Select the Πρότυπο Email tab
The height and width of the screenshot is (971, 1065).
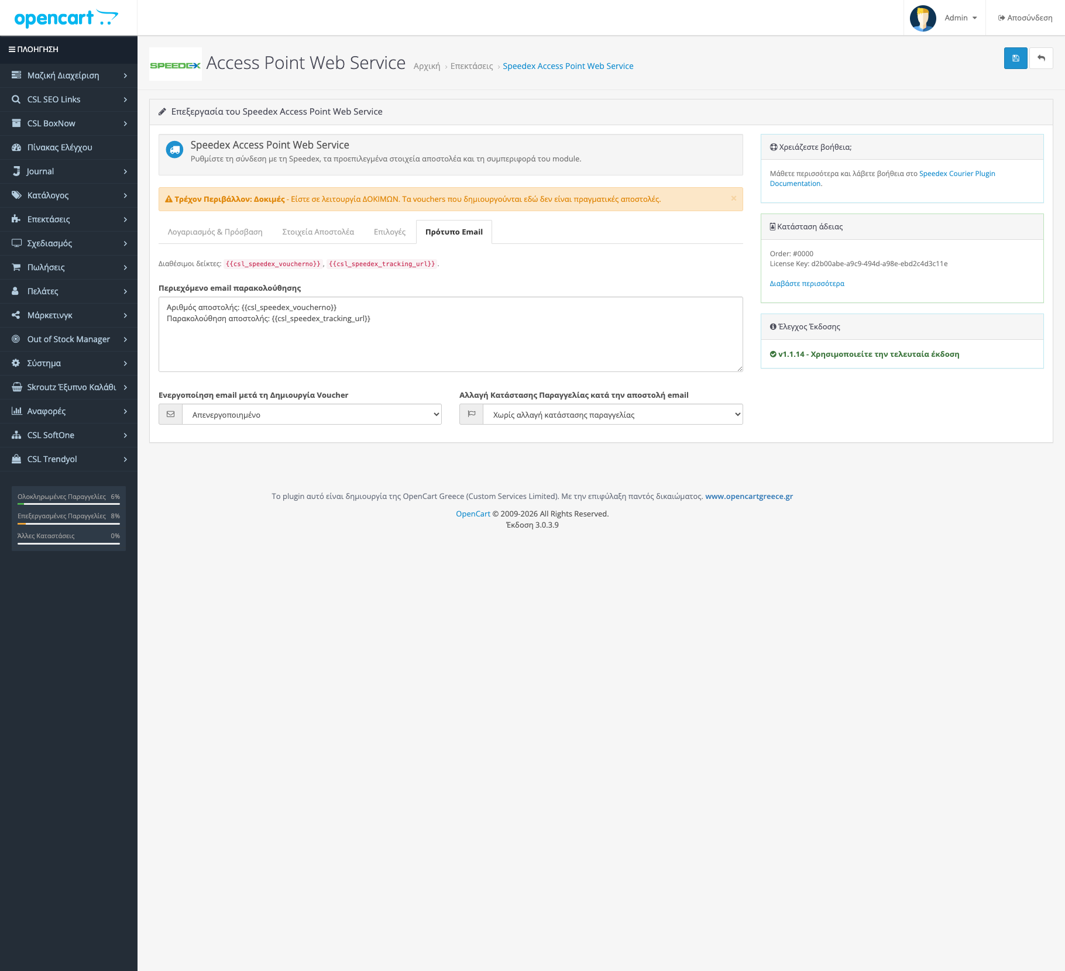click(454, 232)
